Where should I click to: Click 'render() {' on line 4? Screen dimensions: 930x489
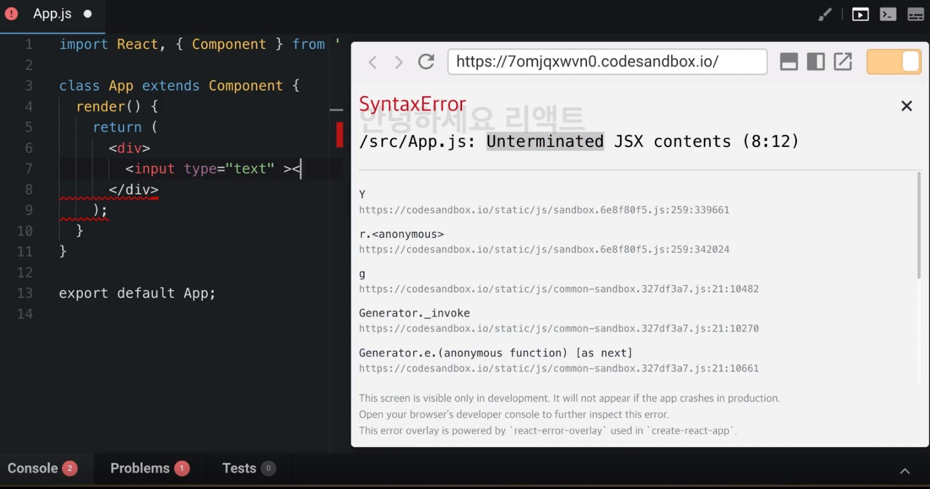(x=117, y=107)
